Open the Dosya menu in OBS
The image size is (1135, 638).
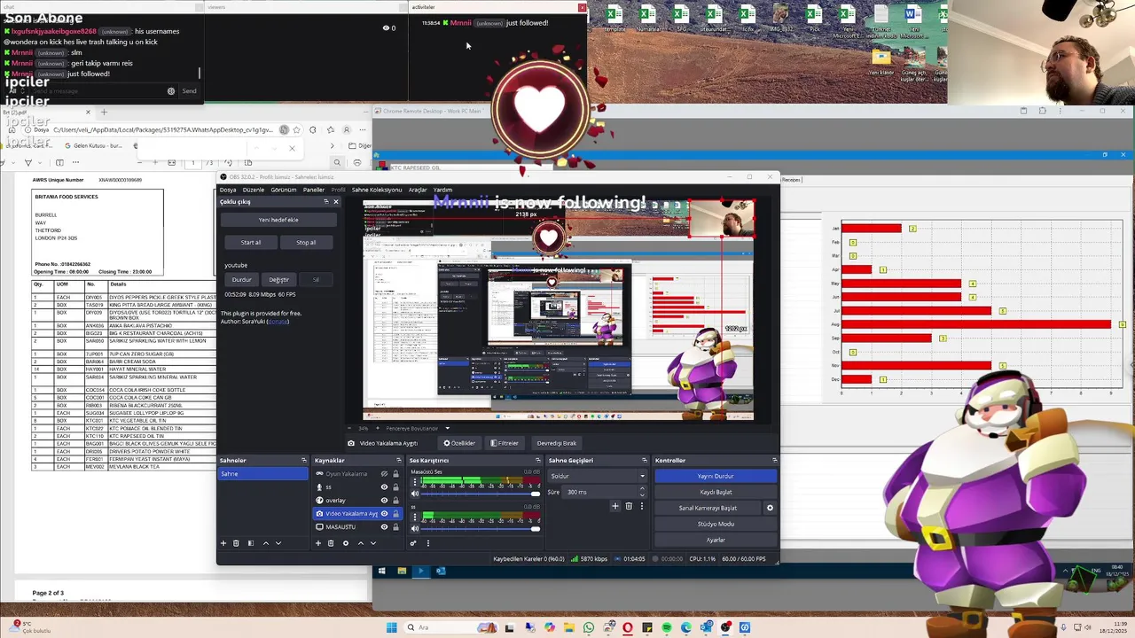[x=228, y=190]
